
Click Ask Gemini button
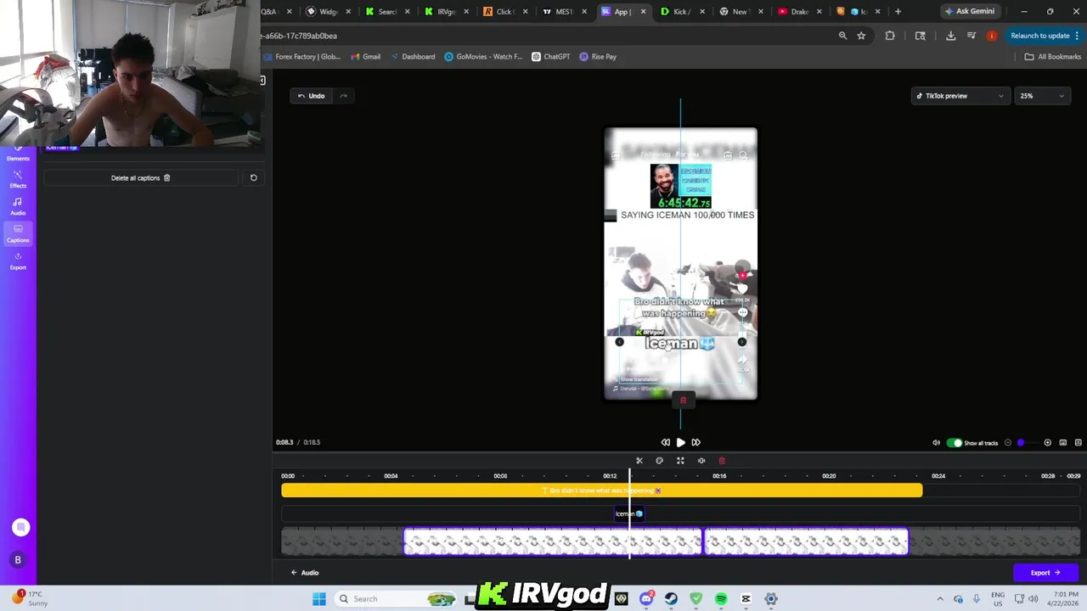click(969, 12)
